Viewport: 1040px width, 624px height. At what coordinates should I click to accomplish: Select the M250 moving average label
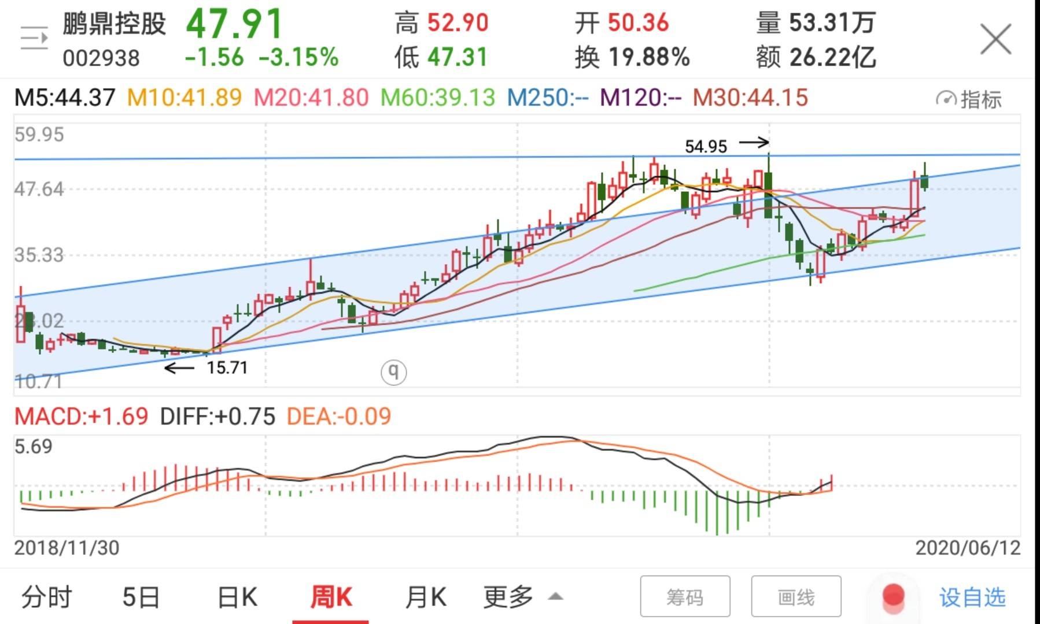548,98
